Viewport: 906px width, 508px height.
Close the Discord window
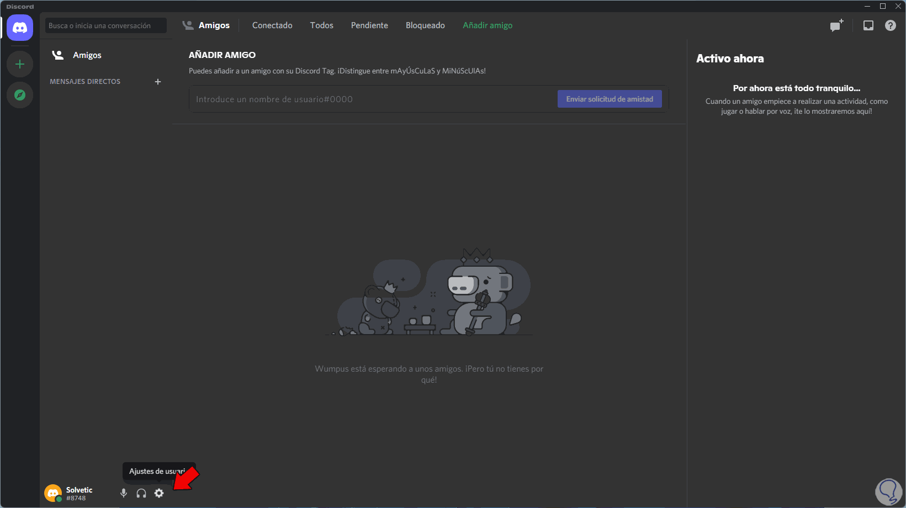coord(898,6)
